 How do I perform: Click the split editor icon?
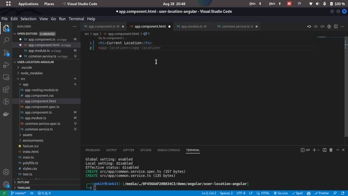tap(335, 27)
